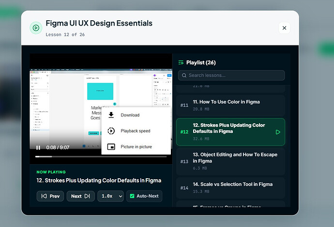
Task: Click the 15.3 MB size label
Action: (x=201, y=192)
